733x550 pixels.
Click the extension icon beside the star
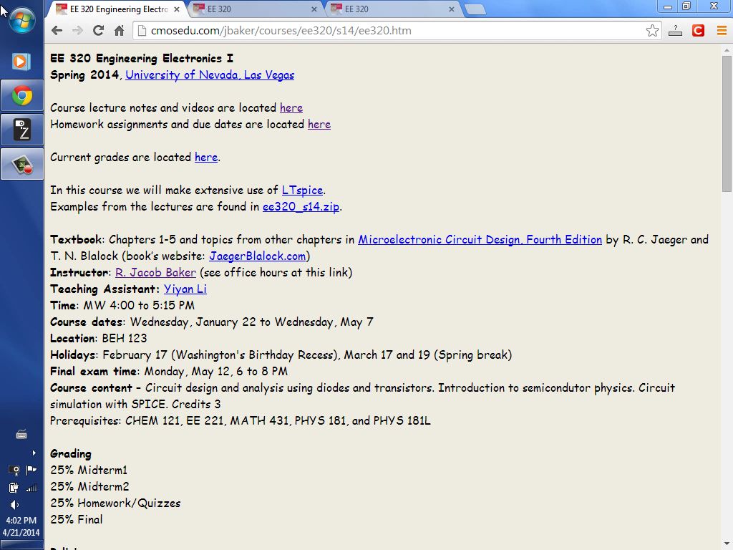point(675,31)
